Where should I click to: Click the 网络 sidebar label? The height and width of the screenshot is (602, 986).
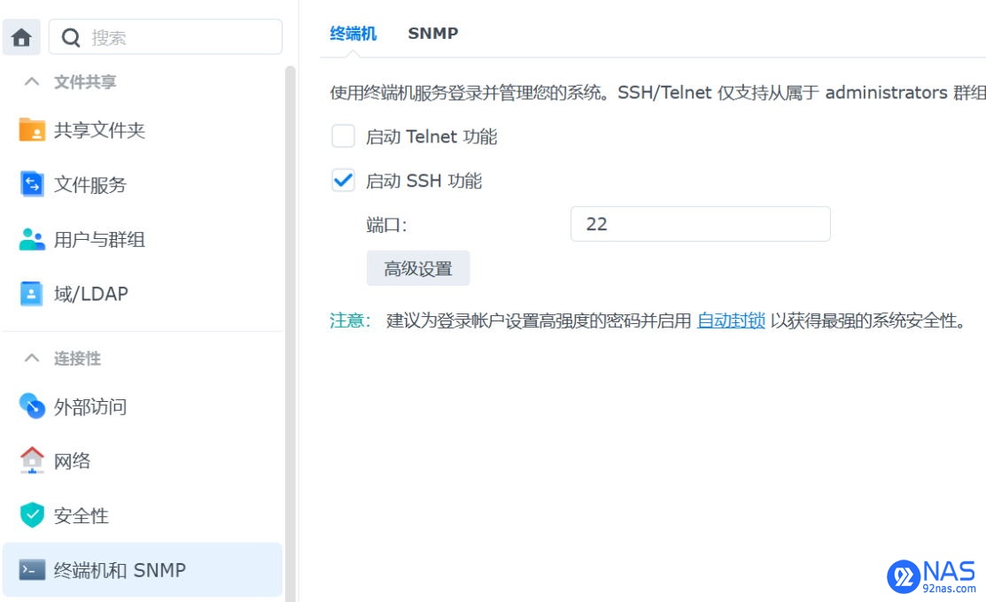click(x=72, y=461)
